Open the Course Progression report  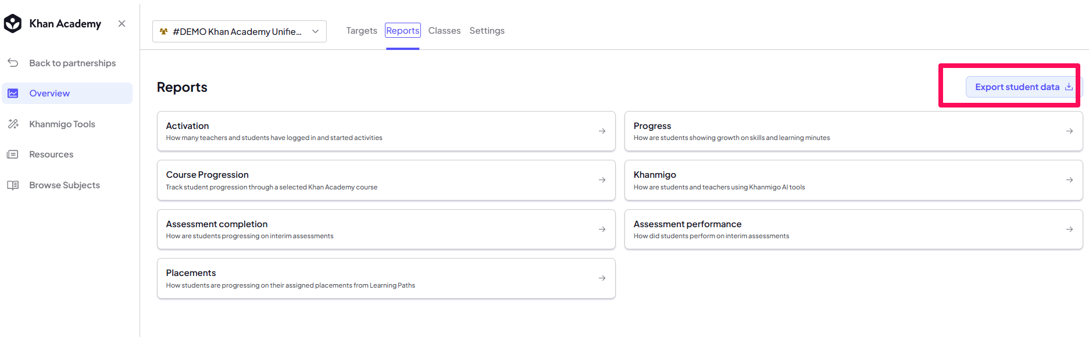pyautogui.click(x=386, y=180)
